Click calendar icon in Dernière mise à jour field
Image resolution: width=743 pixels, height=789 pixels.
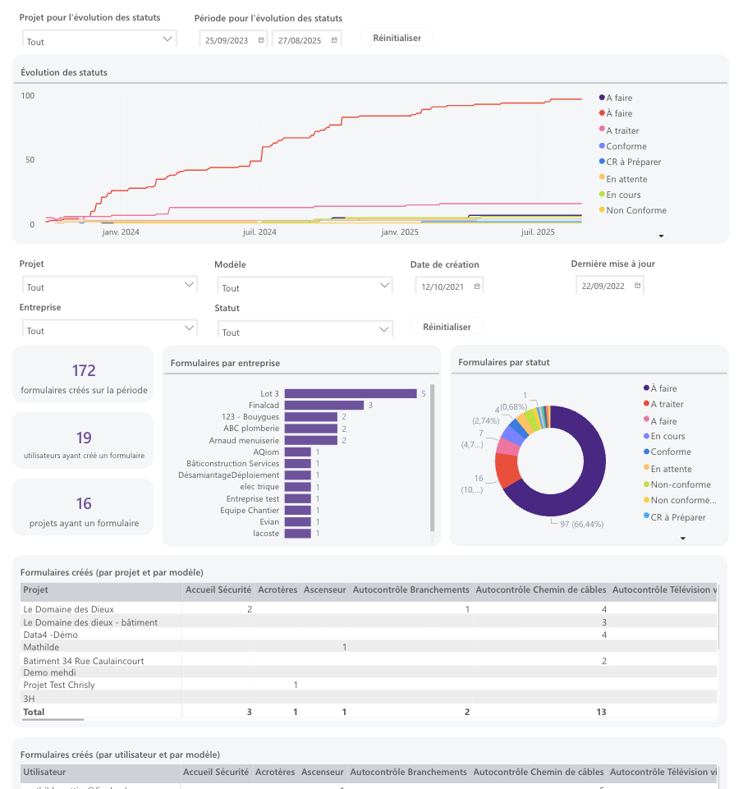637,286
